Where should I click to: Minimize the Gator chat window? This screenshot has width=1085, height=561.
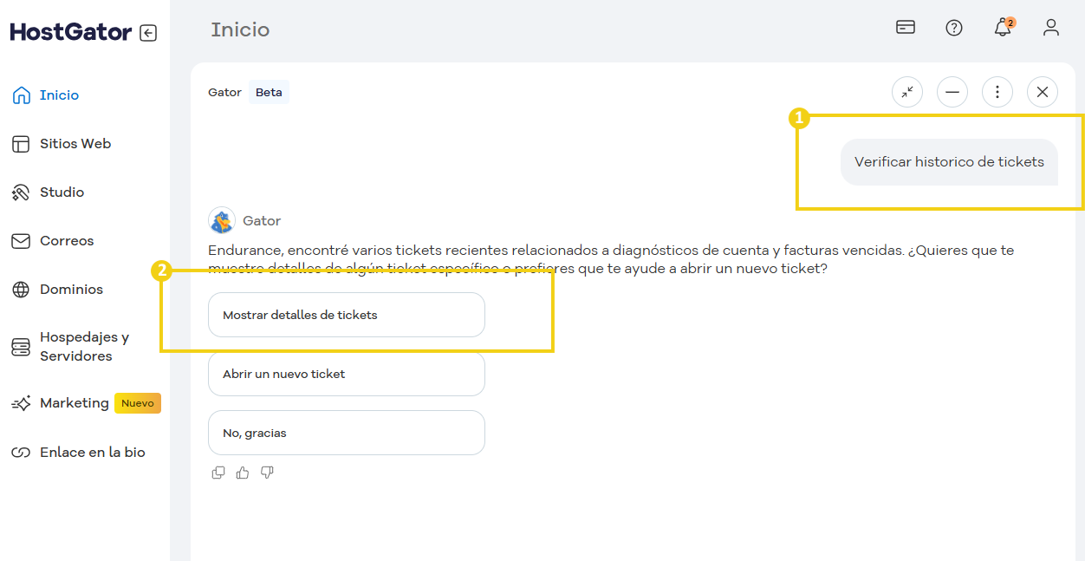pos(952,92)
